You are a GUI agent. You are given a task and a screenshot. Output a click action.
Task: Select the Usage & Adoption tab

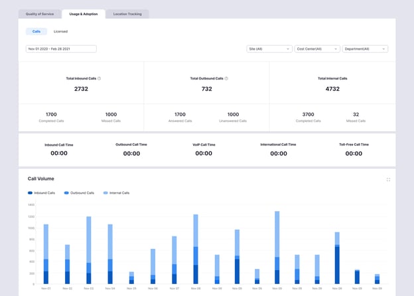tap(83, 14)
